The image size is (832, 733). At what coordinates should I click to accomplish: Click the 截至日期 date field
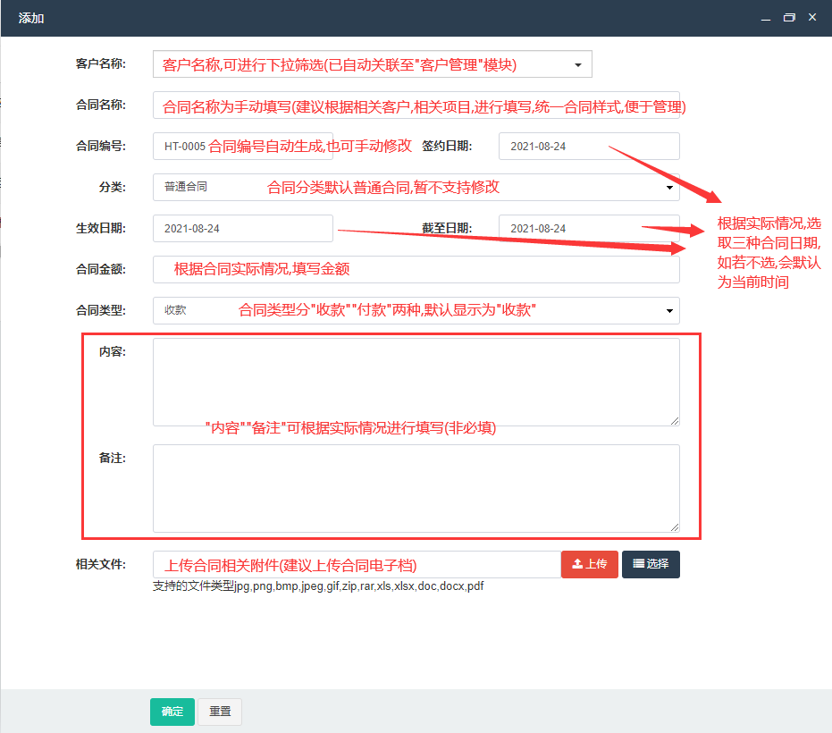589,228
